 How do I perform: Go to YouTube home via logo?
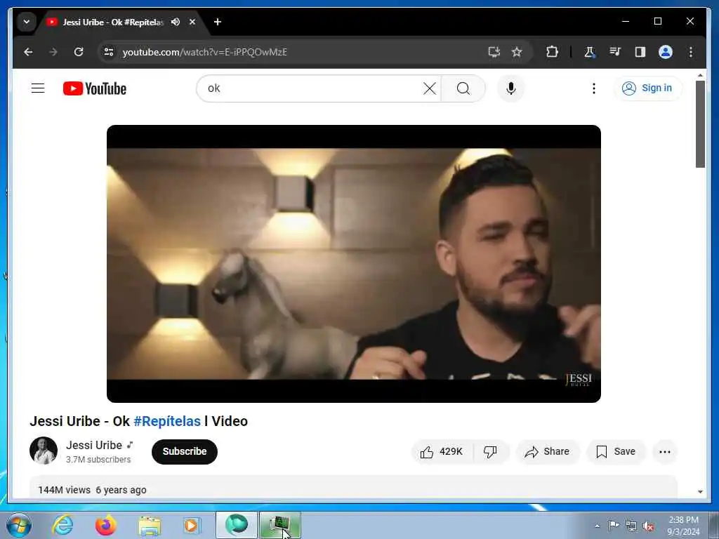(95, 88)
